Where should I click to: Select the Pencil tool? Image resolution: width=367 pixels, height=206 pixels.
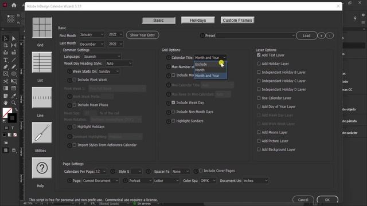(14, 67)
